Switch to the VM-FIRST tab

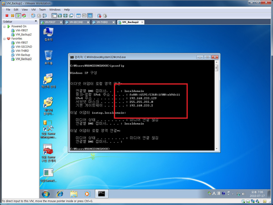(50, 22)
